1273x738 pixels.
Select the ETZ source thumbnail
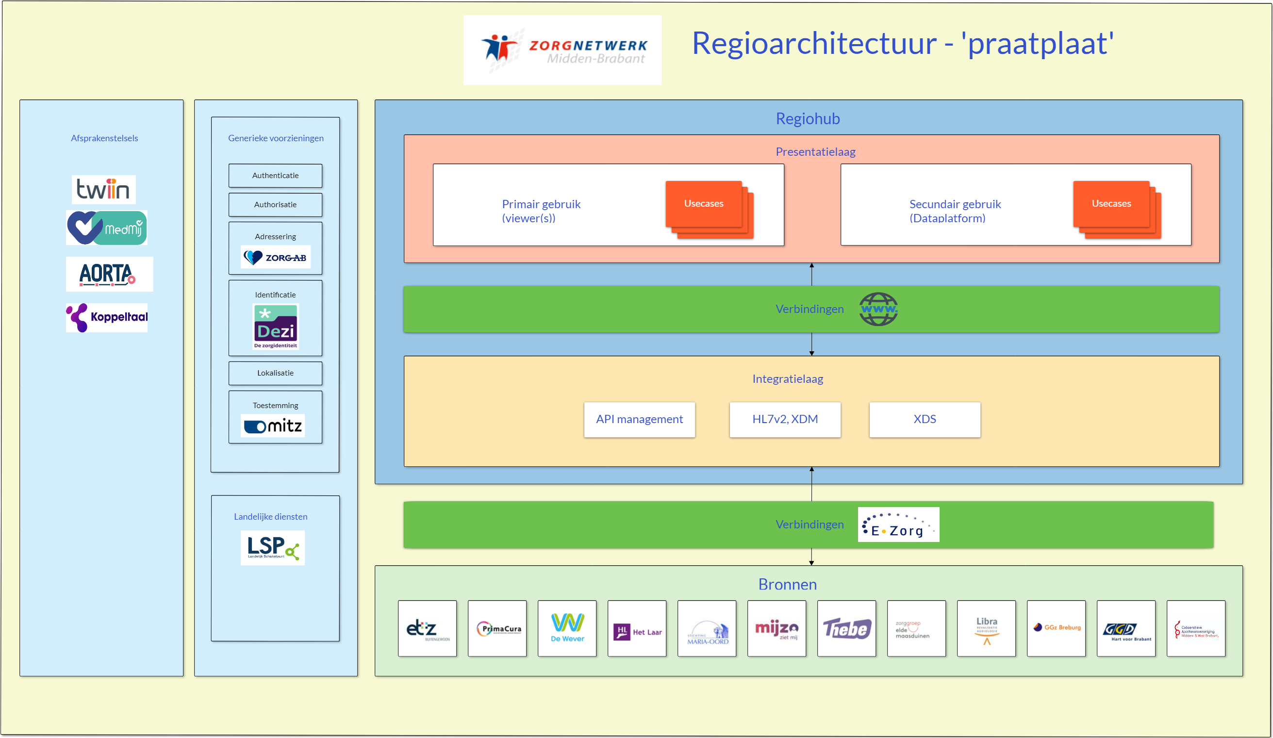click(x=427, y=628)
